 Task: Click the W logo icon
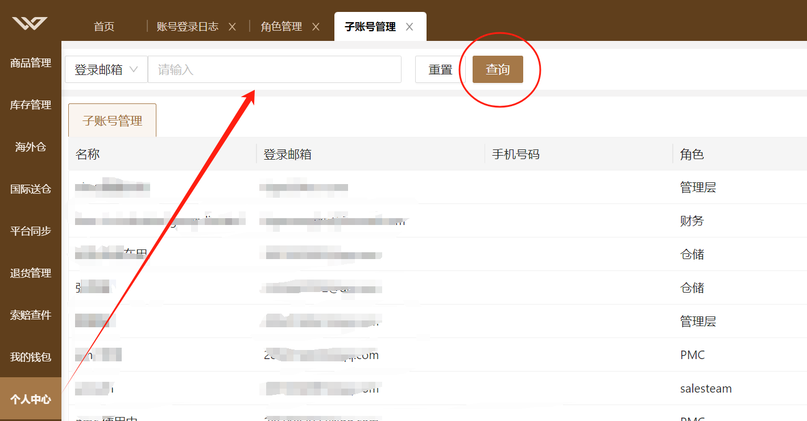[x=30, y=23]
